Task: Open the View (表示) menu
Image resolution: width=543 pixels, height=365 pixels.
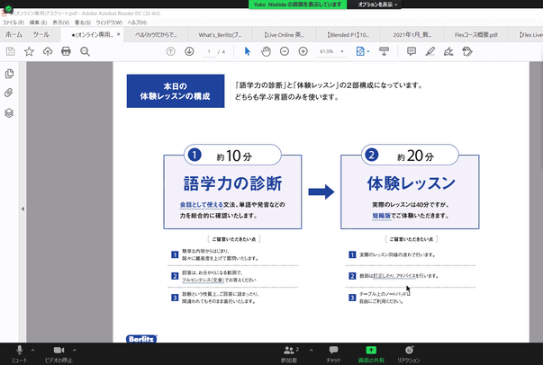Action: click(60, 22)
